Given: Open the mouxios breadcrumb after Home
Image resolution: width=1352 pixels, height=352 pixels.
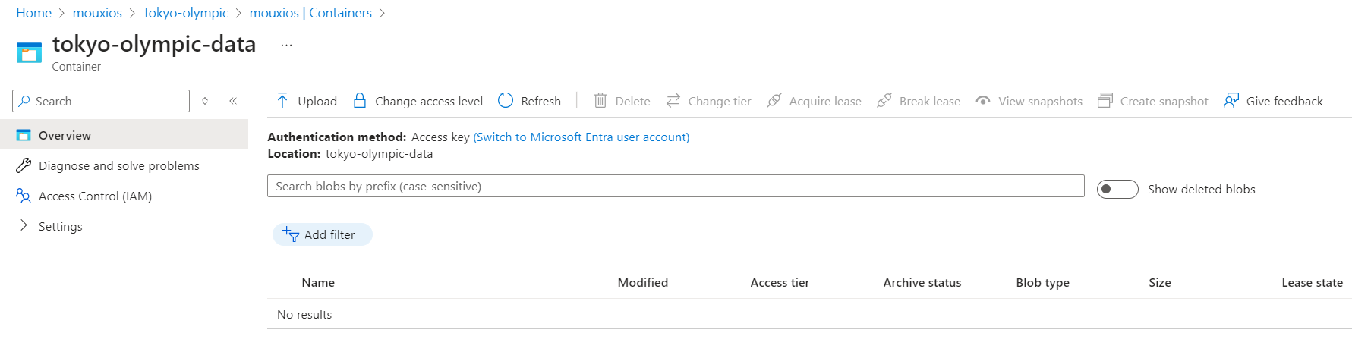Looking at the screenshot, I should point(97,13).
